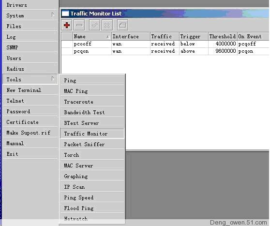This screenshot has width=270, height=226.
Task: Launch Telnet from the sidebar
Action: point(30,101)
